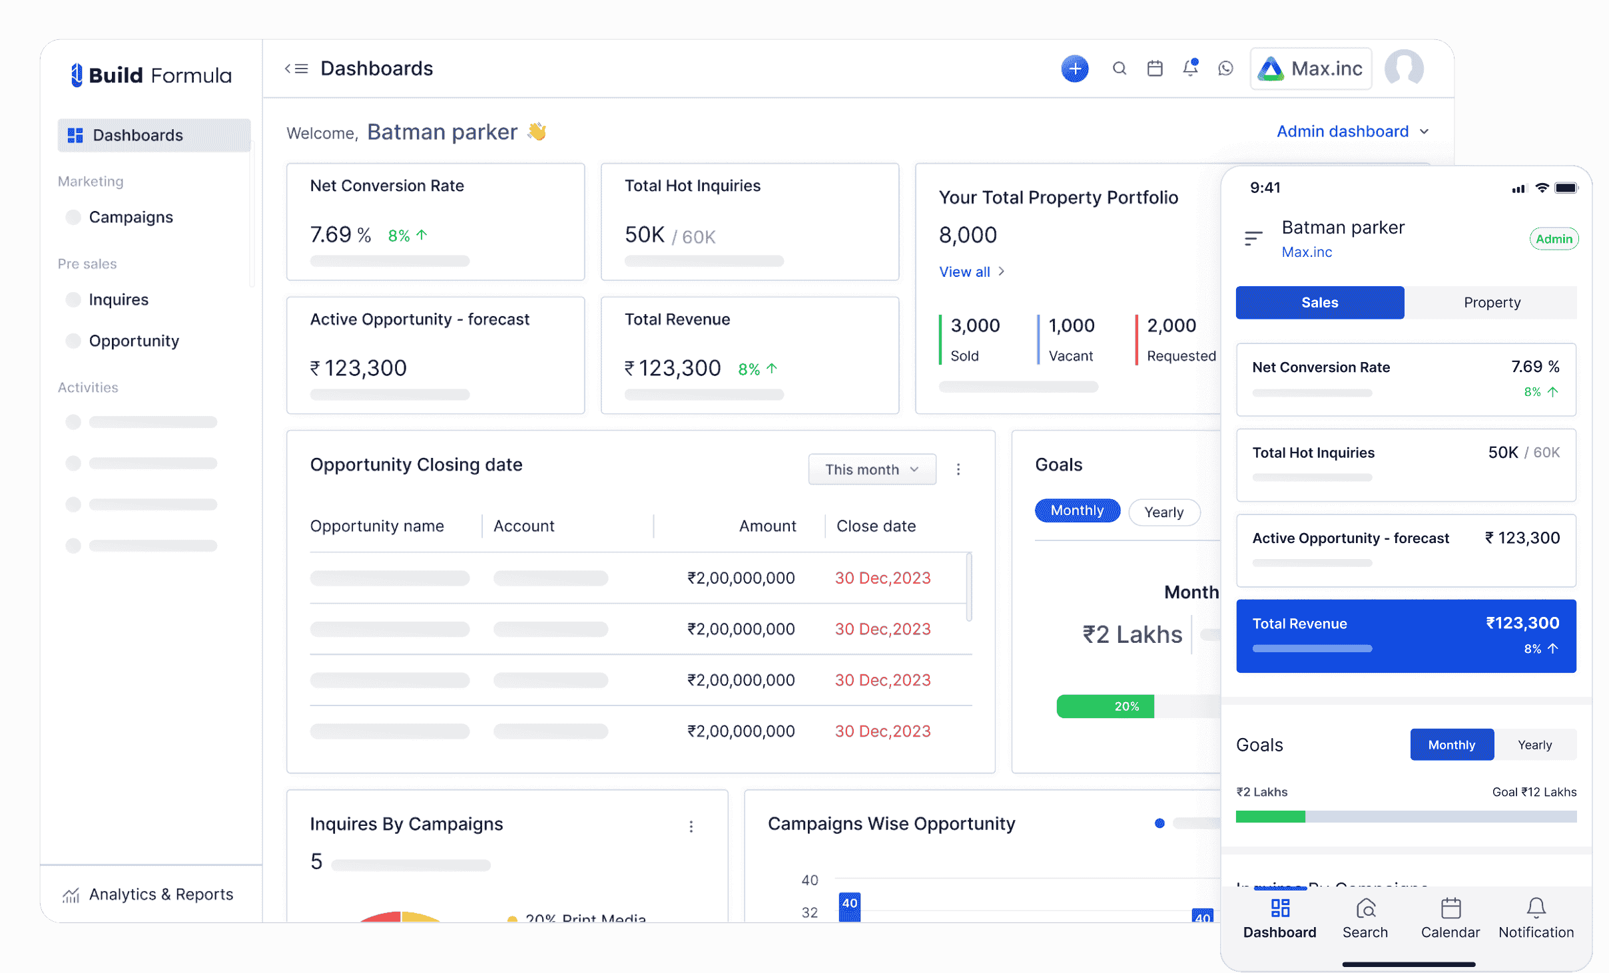Switch to the Property tab on mobile
Viewport: 1609px width, 973px height.
[1491, 303]
